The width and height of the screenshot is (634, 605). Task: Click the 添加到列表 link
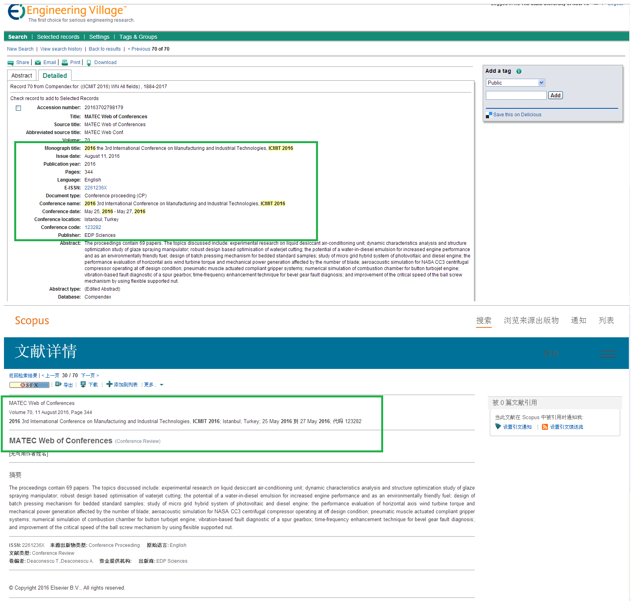[126, 385]
